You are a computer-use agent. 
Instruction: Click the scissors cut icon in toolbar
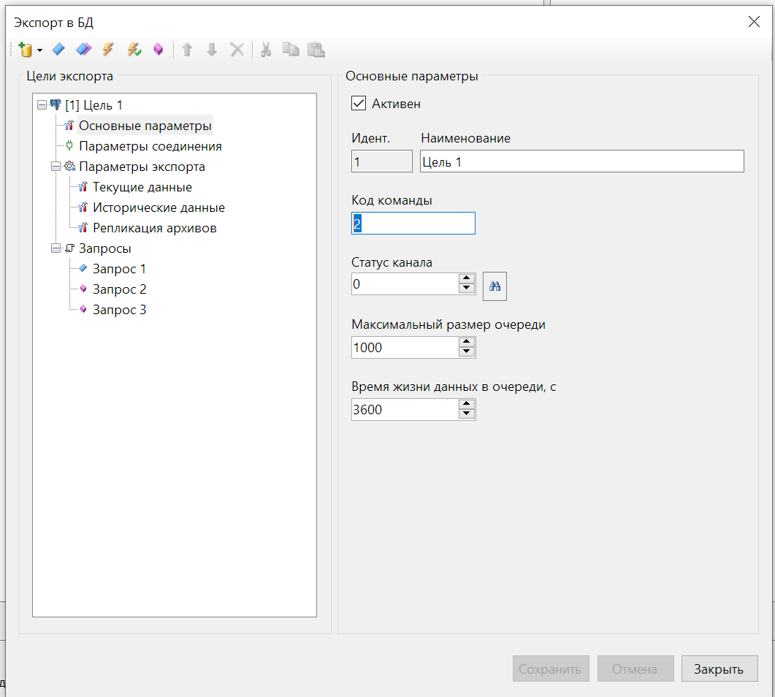(x=266, y=50)
